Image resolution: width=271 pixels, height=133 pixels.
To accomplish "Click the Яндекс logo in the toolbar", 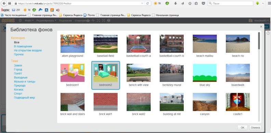I will (x=5, y=10).
